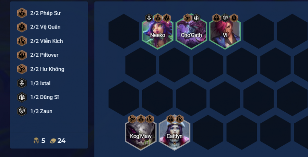The image size is (308, 157).
Task: Click the empty hex left of Neeko
Action: 124,31
